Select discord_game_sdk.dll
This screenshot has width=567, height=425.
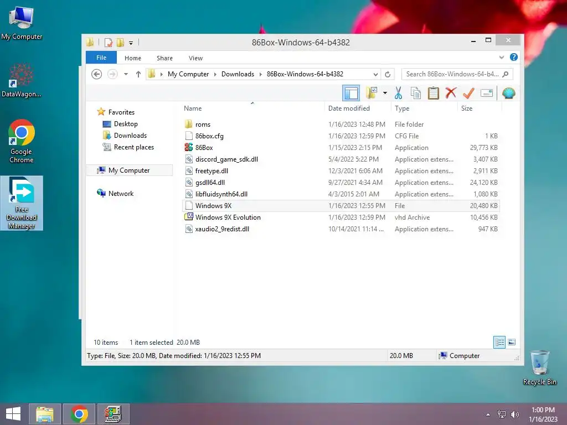(x=341, y=159)
